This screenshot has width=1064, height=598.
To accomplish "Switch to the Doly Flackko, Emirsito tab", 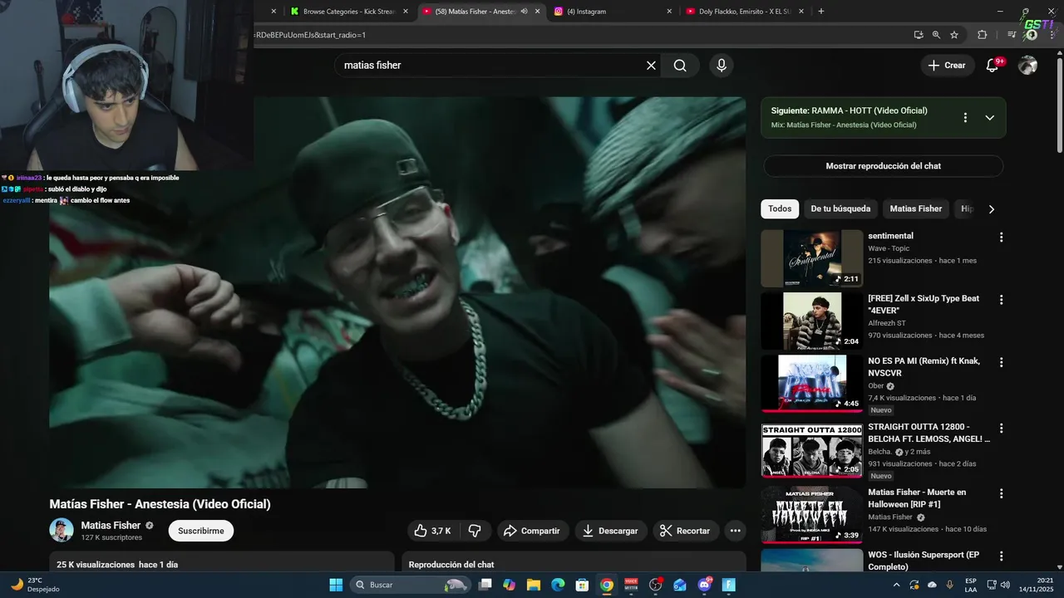I will coord(744,12).
